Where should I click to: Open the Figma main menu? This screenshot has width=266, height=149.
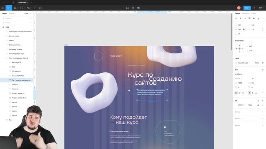coord(3,8)
